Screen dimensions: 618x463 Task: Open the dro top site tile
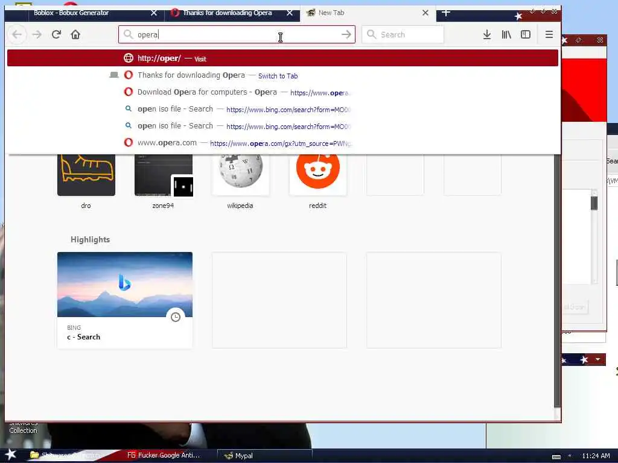(x=86, y=175)
